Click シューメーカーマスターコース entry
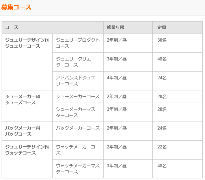This screenshot has height=180, width=205. coord(78,112)
